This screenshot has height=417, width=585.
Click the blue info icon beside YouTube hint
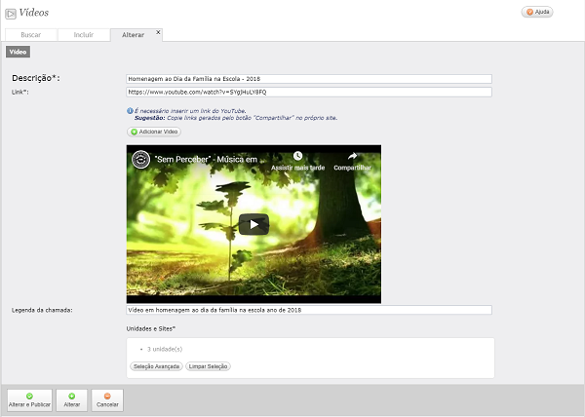130,111
